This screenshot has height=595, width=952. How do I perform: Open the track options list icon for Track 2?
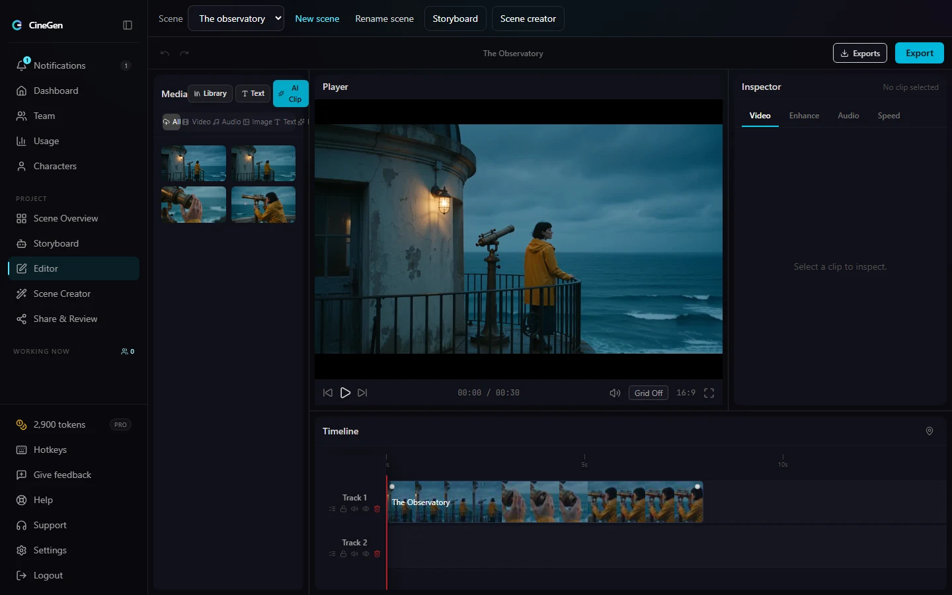click(x=332, y=554)
